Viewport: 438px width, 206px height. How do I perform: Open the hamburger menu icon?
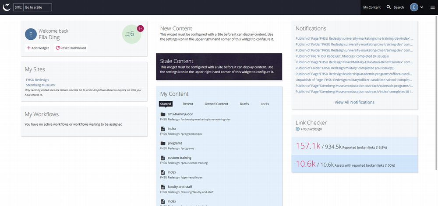432,7
